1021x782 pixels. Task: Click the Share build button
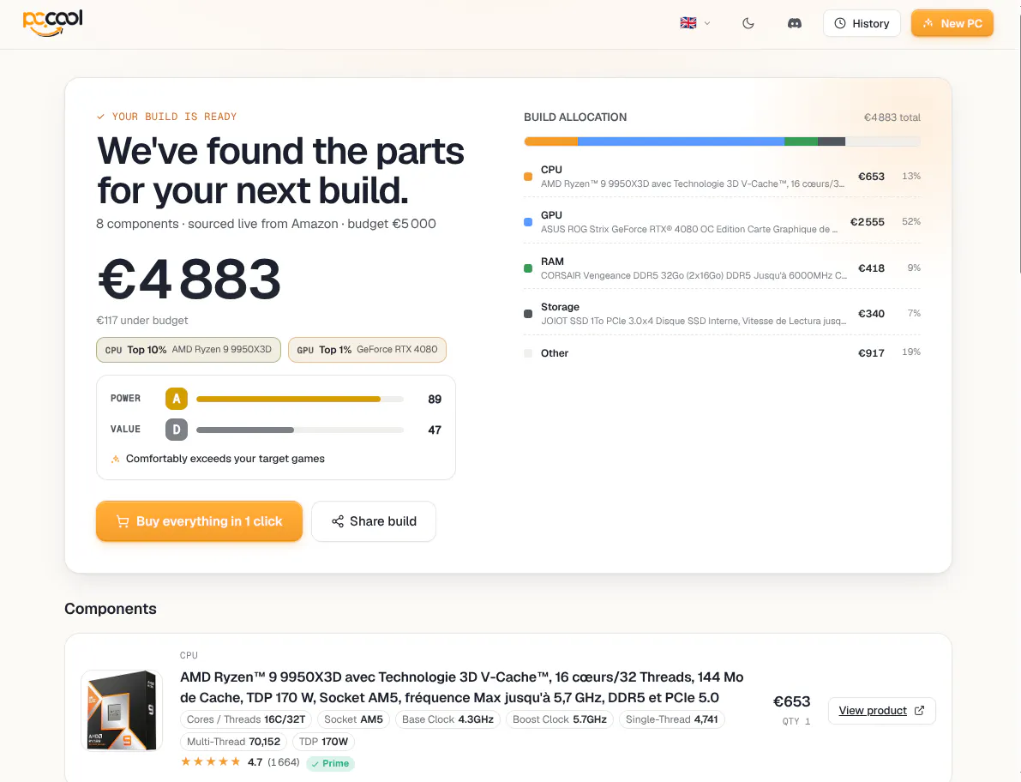pyautogui.click(x=374, y=520)
